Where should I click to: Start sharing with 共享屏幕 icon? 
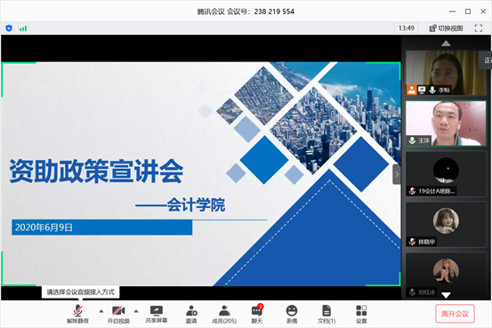click(157, 314)
